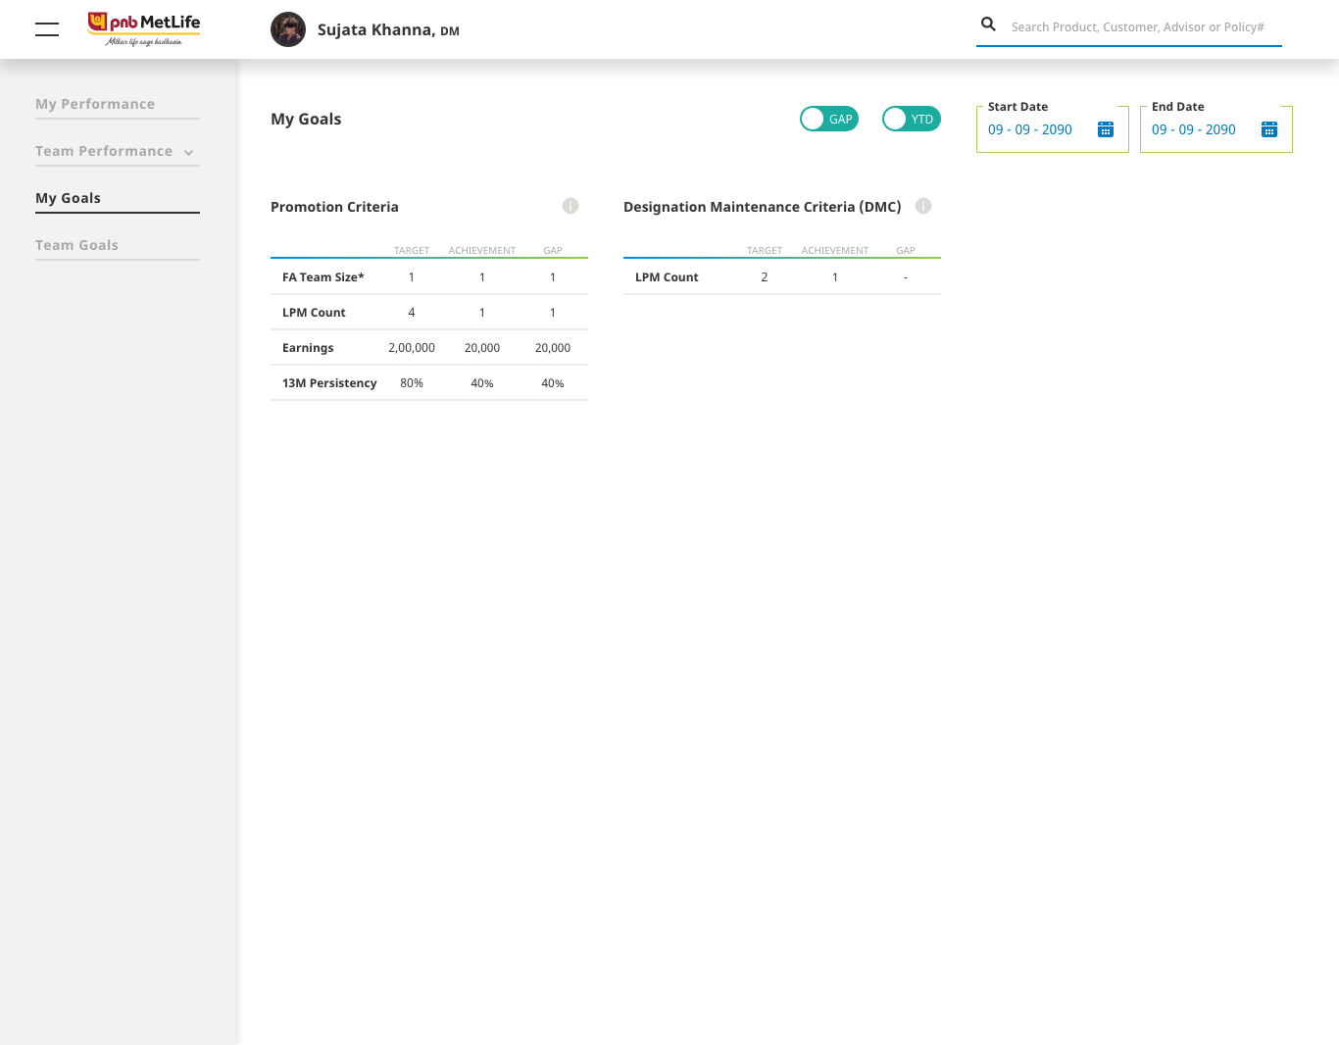Toggle the YTD switch
Image resolution: width=1339 pixels, height=1045 pixels.
coord(912,119)
